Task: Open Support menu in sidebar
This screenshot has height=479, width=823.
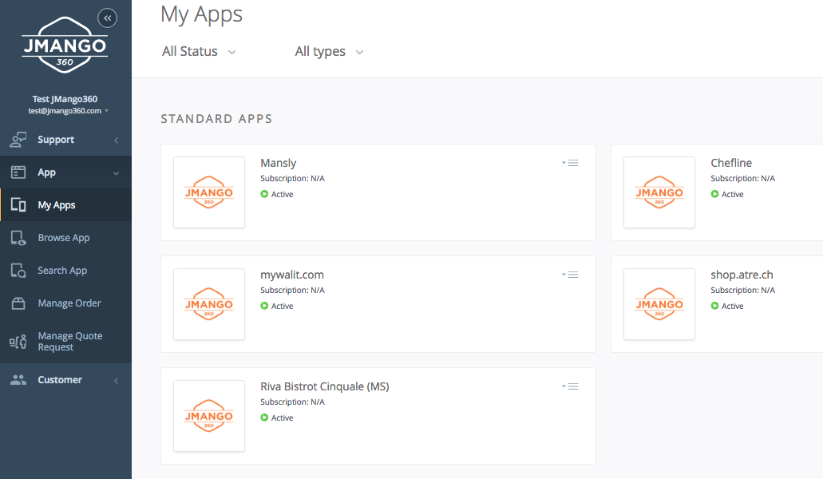Action: (x=65, y=140)
